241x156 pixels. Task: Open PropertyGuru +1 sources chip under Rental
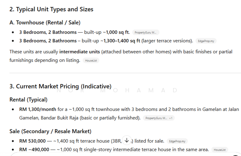[158, 118]
